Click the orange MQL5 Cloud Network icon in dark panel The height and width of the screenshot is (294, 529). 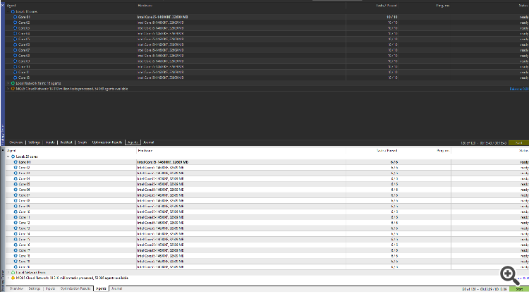click(x=13, y=89)
